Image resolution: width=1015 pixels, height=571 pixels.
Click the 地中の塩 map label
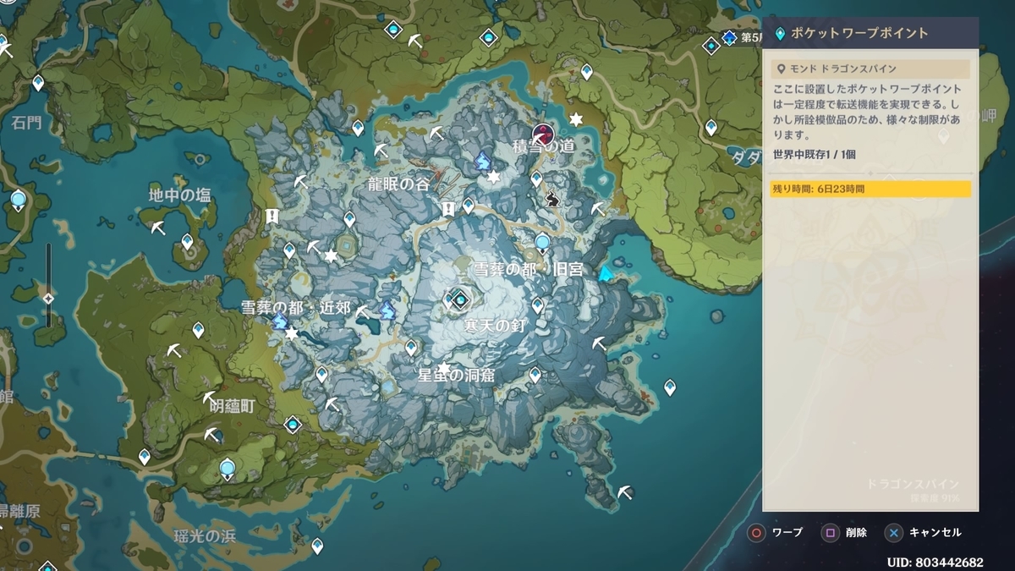coord(180,195)
